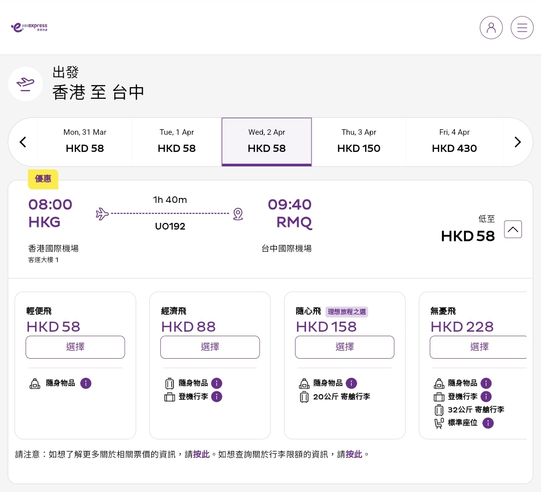This screenshot has width=541, height=492.
Task: Click 選擇 for the 輕便飛 HKD 58 fare
Action: pos(75,347)
